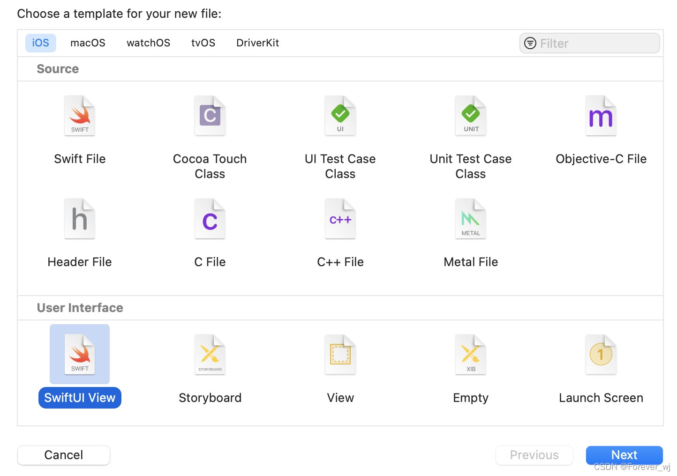
Task: Click the highlighted 'SwiftUI View' label
Action: [x=80, y=398]
